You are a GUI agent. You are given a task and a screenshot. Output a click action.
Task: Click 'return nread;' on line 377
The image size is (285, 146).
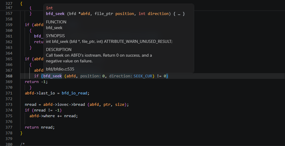click(x=40, y=127)
